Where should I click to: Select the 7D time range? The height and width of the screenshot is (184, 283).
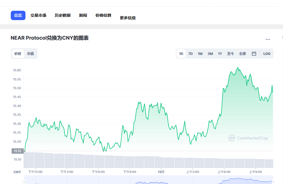190,54
